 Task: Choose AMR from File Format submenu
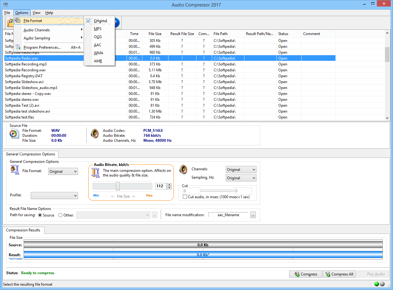click(99, 61)
